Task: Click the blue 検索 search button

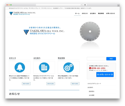Action: (x=111, y=59)
